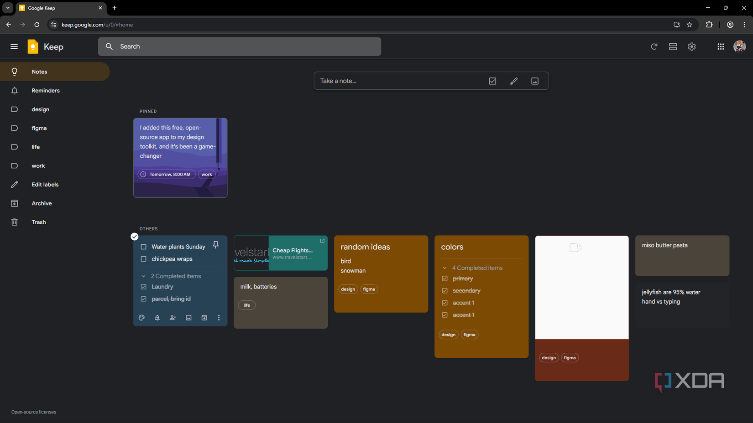
Task: Add an image to the Water plants note
Action: click(x=188, y=318)
